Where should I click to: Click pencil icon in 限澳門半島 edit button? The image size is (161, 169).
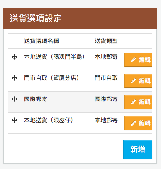(134, 60)
